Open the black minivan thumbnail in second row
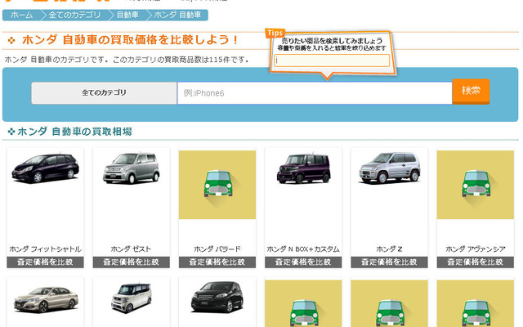 coord(217,297)
